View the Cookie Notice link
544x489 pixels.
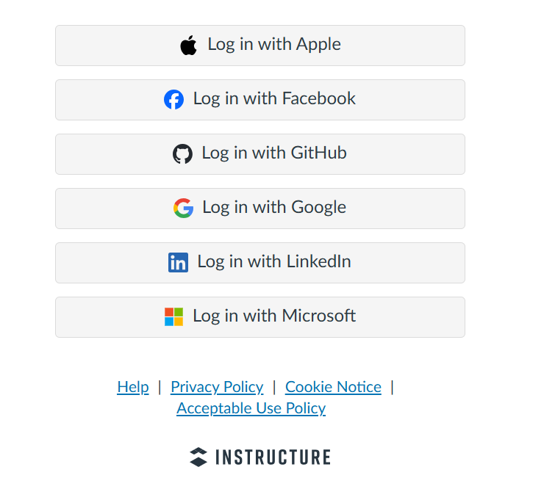pyautogui.click(x=333, y=387)
